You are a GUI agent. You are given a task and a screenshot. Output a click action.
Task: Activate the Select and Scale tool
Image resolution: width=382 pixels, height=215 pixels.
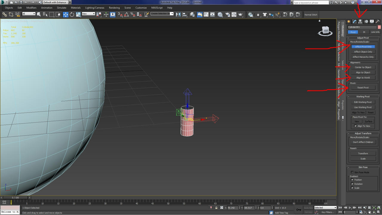click(78, 14)
